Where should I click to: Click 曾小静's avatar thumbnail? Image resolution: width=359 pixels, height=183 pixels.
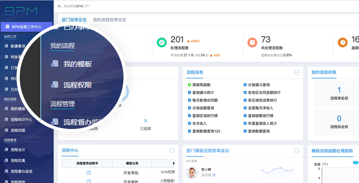pyautogui.click(x=192, y=173)
